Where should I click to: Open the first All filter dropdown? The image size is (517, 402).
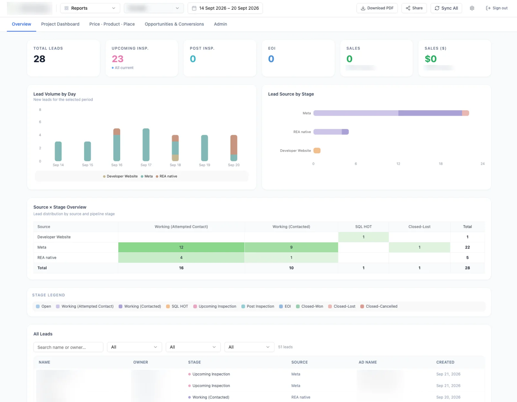[134, 347]
